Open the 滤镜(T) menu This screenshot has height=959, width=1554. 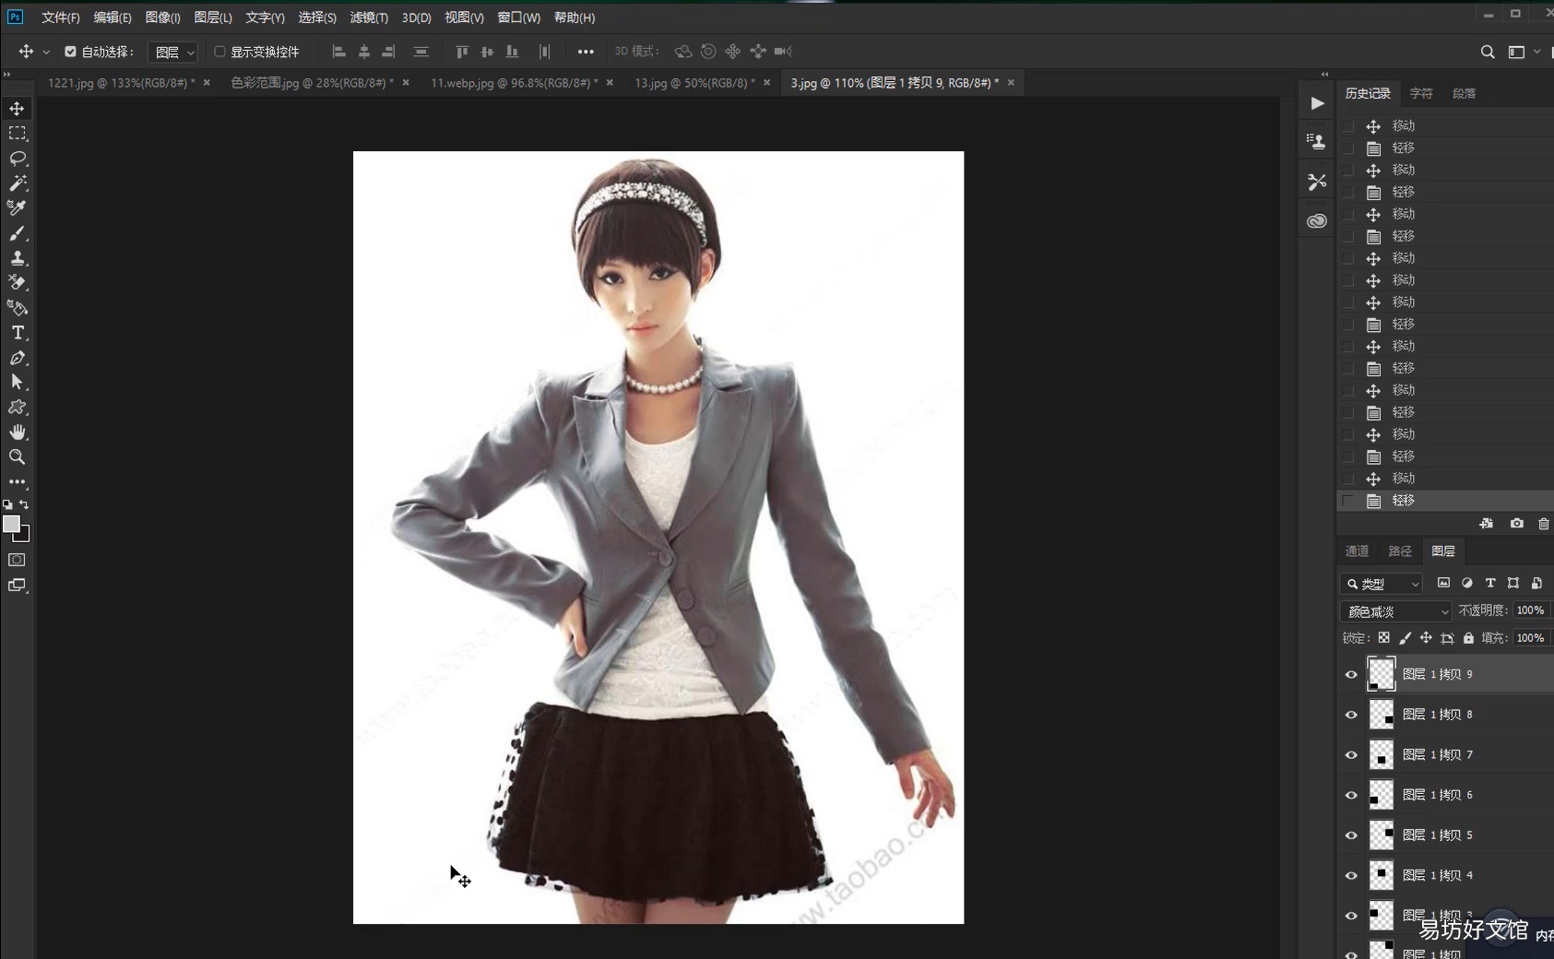pyautogui.click(x=369, y=18)
